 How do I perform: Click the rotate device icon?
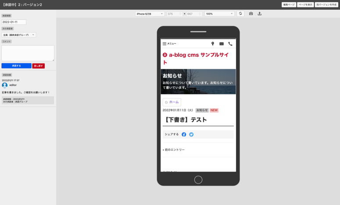[240, 14]
